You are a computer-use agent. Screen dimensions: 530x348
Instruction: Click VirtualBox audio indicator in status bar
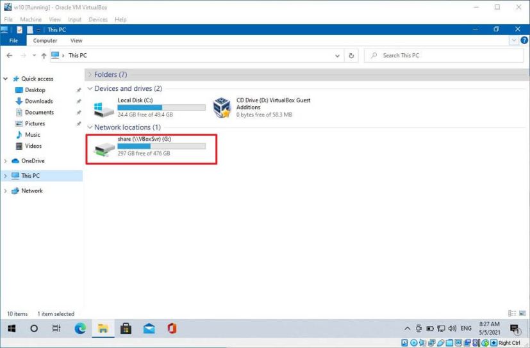422,343
